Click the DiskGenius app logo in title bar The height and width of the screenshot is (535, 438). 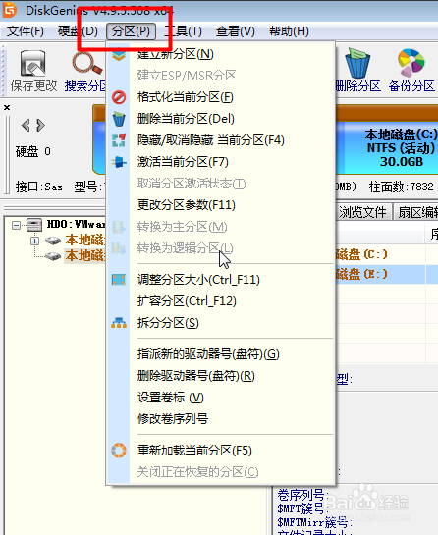(x=10, y=10)
